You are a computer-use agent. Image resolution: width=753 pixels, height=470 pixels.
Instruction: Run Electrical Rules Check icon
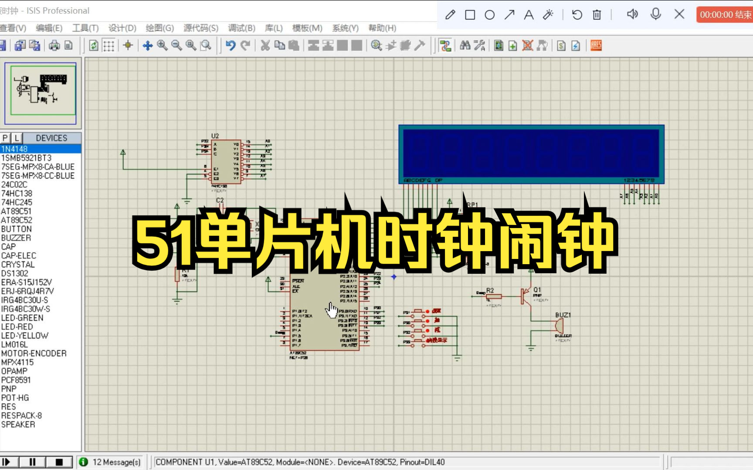click(x=576, y=45)
